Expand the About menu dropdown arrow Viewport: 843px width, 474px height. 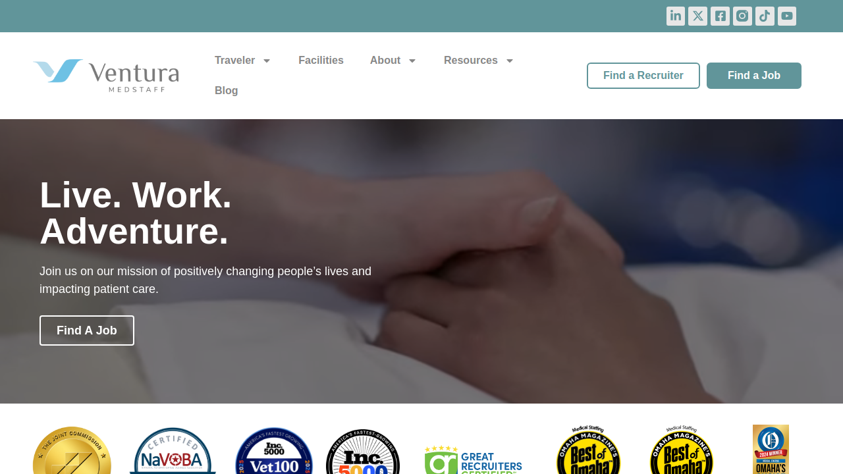point(412,61)
